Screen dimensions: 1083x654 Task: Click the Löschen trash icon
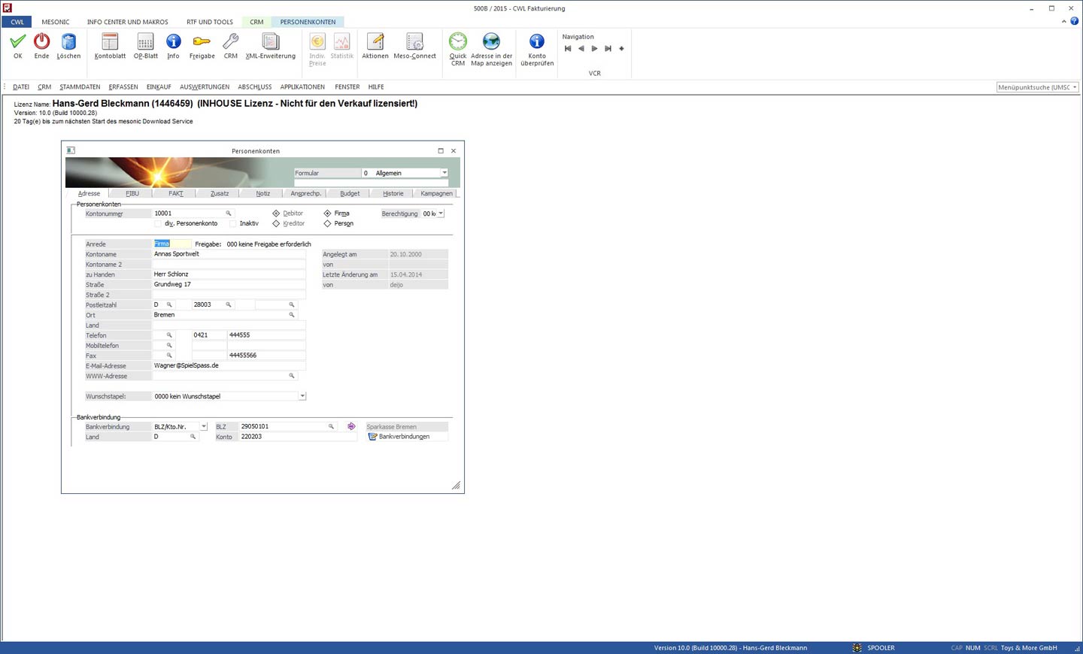pyautogui.click(x=68, y=41)
